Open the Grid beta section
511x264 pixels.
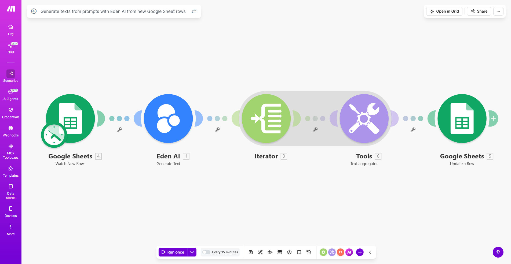(x=11, y=48)
